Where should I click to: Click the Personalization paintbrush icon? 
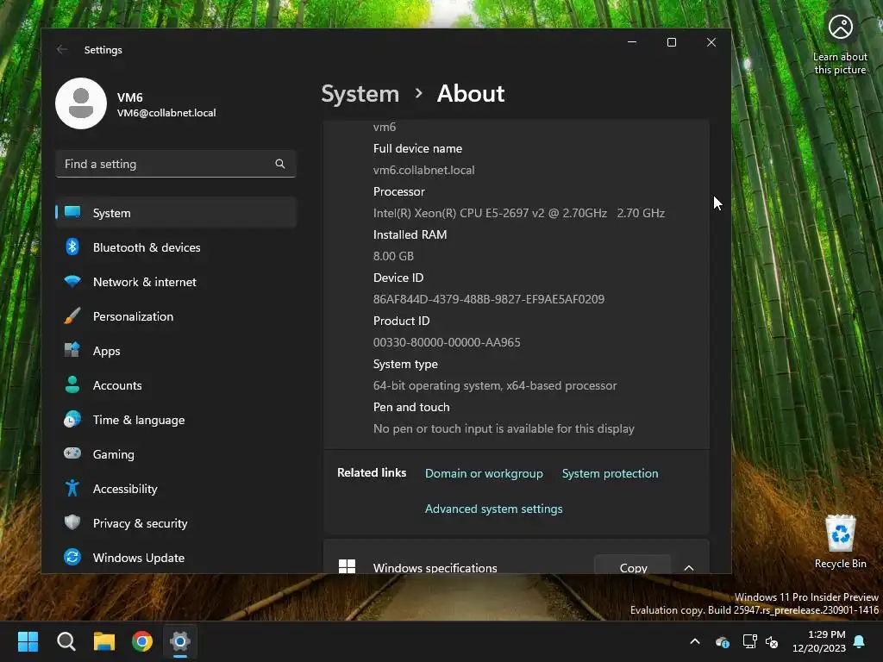point(72,315)
